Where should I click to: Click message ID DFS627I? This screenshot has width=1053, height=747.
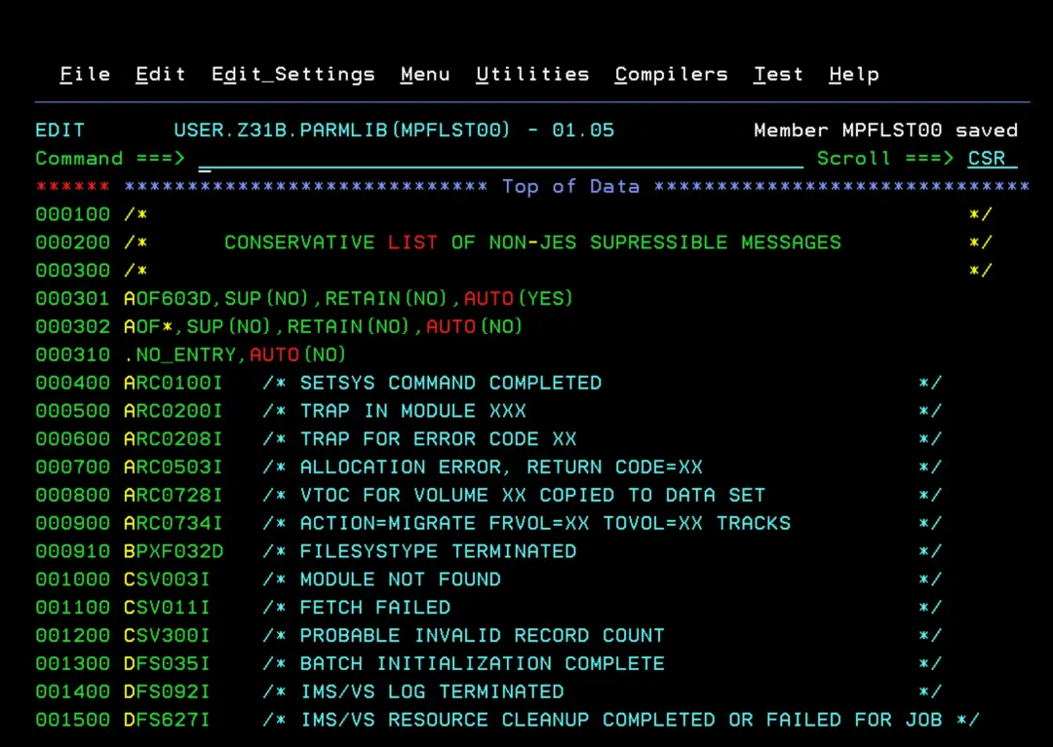point(168,720)
